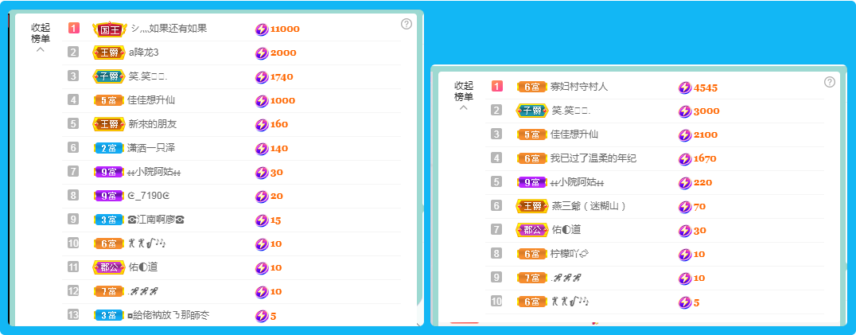The image size is (856, 335).
Task: Select the 江南啊廖 user name
Action: (x=156, y=220)
